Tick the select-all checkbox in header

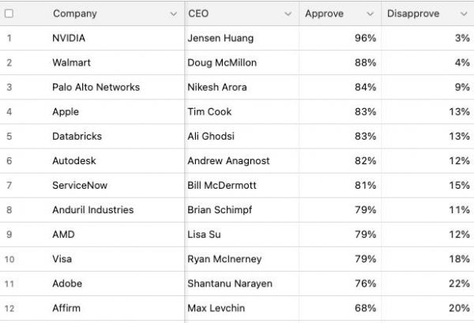click(9, 13)
